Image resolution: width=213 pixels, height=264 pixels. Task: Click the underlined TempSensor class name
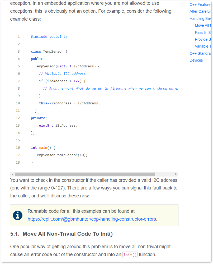(x=53, y=52)
